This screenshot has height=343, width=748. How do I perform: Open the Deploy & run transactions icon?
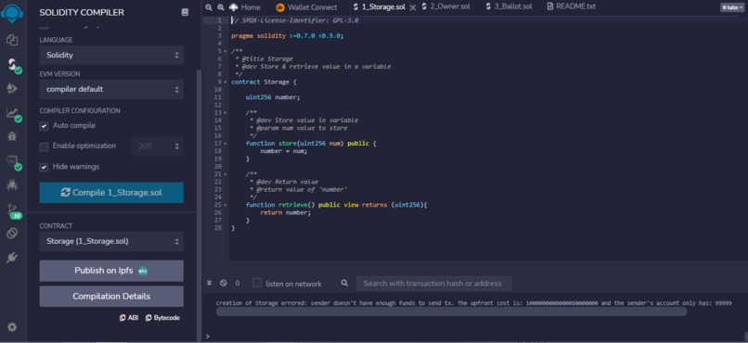(12, 89)
